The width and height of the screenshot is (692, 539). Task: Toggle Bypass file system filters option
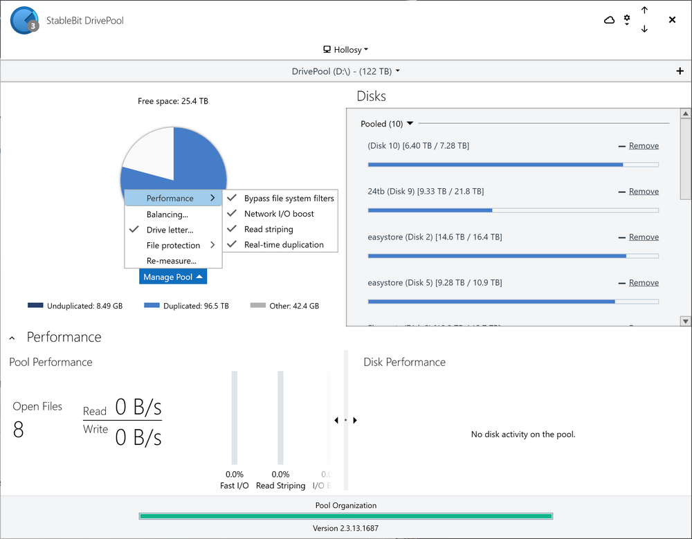tap(289, 199)
